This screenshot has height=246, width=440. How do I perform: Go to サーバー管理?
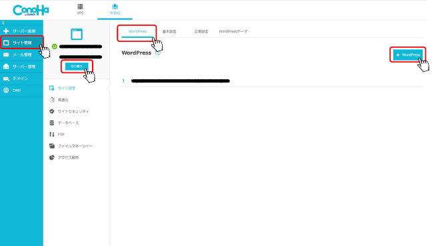(21, 66)
